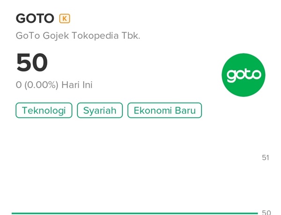
Task: Click the GoTo Gojek Tokopedia Tbk. company name
Action: pos(78,36)
